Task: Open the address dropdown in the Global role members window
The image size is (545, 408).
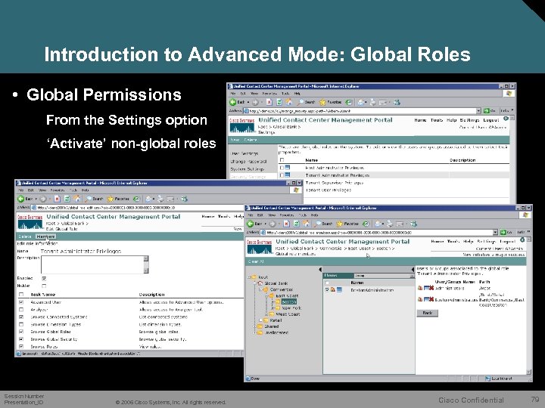Action: pos(495,232)
